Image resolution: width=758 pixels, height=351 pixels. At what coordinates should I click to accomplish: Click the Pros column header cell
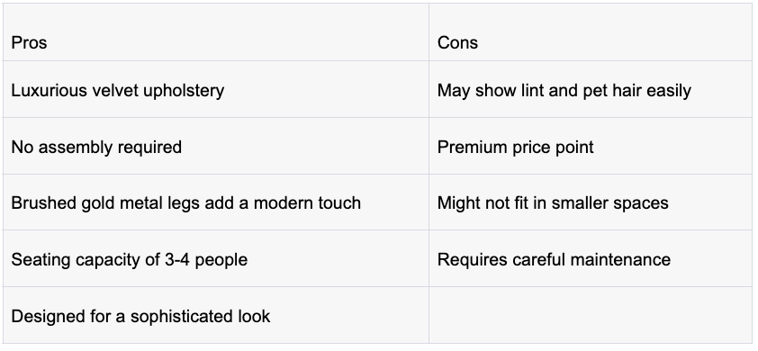pyautogui.click(x=215, y=32)
